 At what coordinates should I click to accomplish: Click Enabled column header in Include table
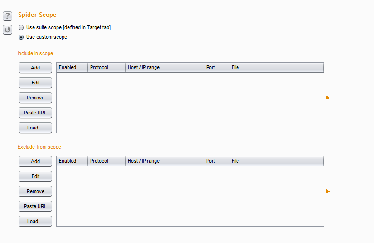[x=72, y=68]
